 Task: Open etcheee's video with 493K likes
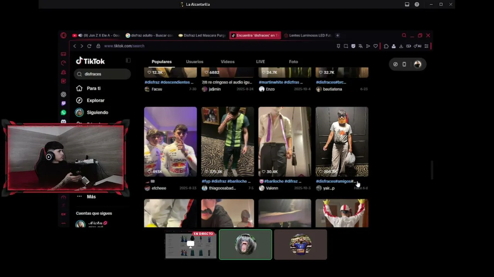[x=171, y=142]
